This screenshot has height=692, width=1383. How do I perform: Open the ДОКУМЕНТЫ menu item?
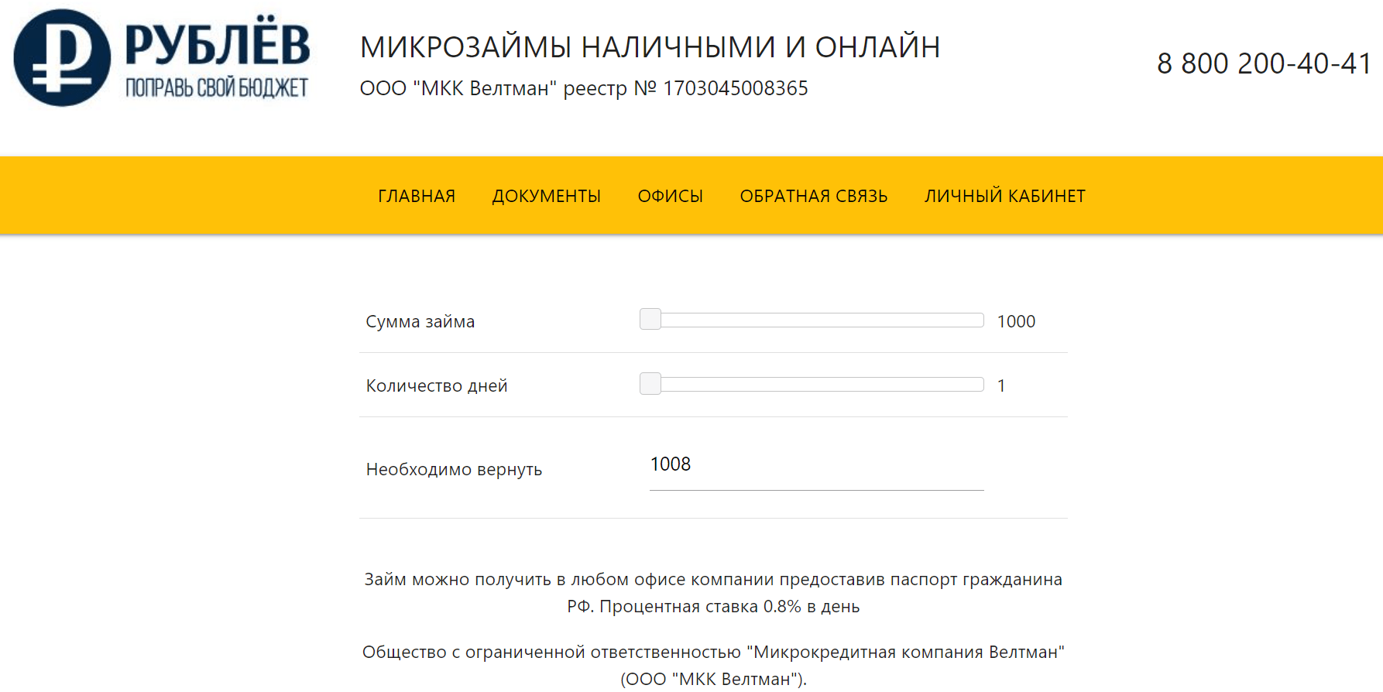pyautogui.click(x=547, y=197)
